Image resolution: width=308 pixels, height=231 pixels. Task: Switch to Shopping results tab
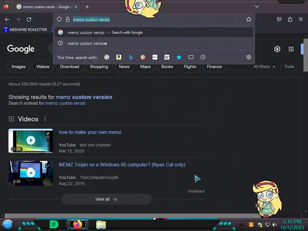(99, 66)
